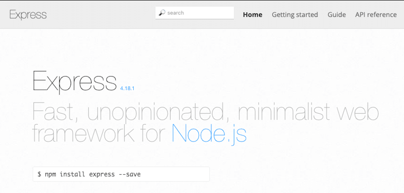This screenshot has height=193, width=404.
Task: Open the Home menu item
Action: click(x=252, y=15)
